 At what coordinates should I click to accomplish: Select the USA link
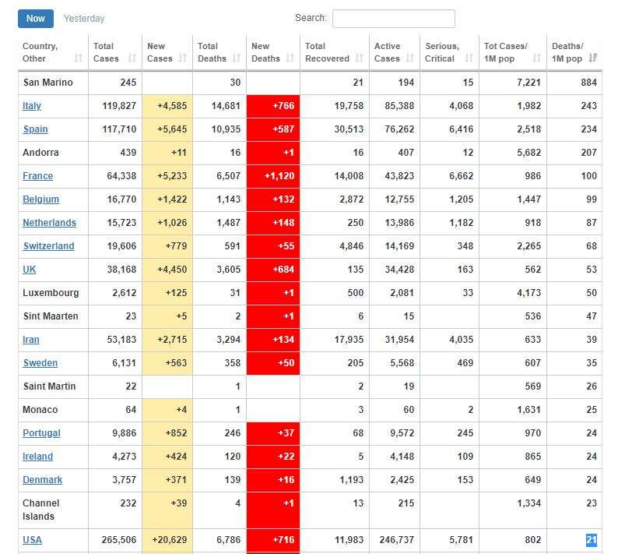pos(32,540)
